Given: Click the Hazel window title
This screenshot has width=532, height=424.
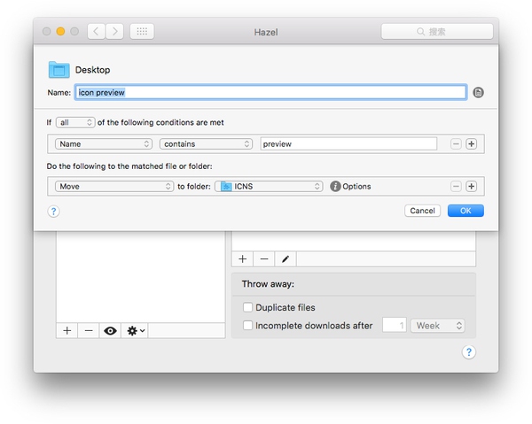Looking at the screenshot, I should (266, 32).
